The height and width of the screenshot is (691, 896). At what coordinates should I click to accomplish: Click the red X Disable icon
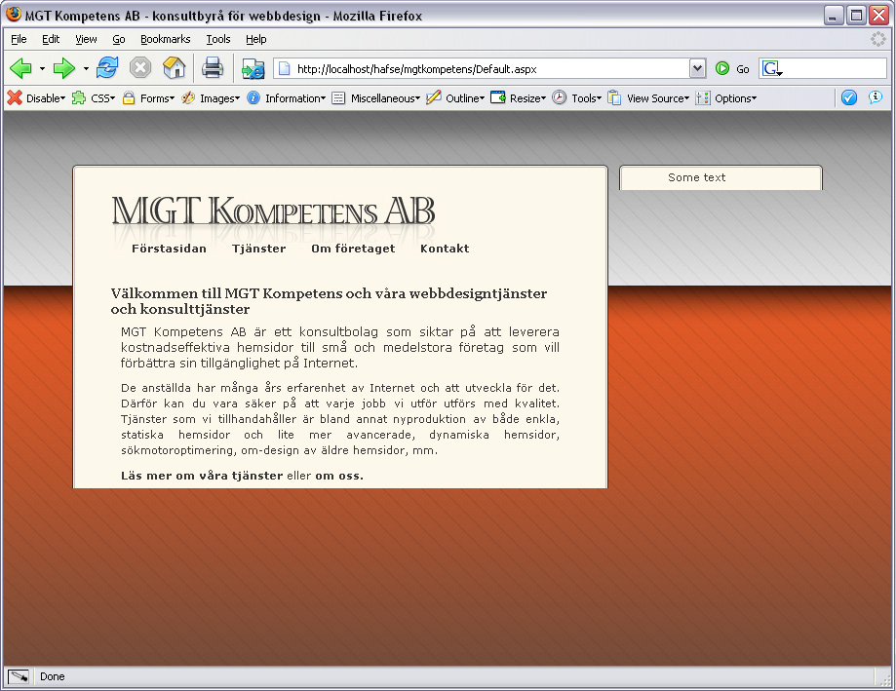click(x=15, y=97)
